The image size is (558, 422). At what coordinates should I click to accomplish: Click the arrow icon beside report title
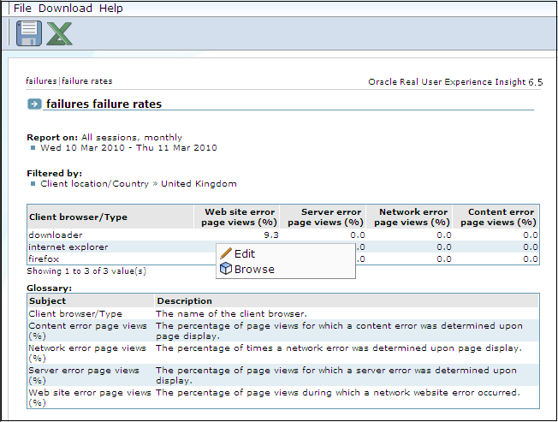pyautogui.click(x=34, y=104)
